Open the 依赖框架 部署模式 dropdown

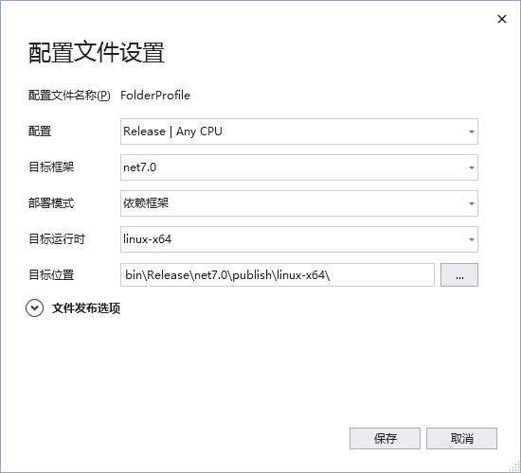point(299,203)
